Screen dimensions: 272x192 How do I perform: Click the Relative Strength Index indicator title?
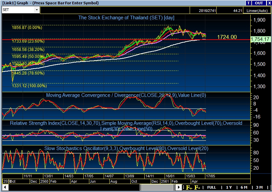(x=126, y=126)
